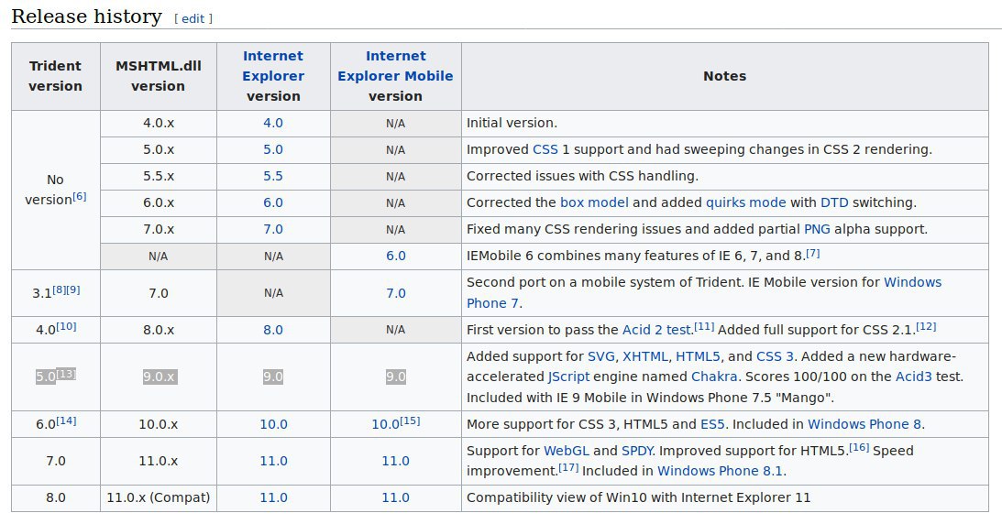Open the ES5 link

(x=712, y=424)
